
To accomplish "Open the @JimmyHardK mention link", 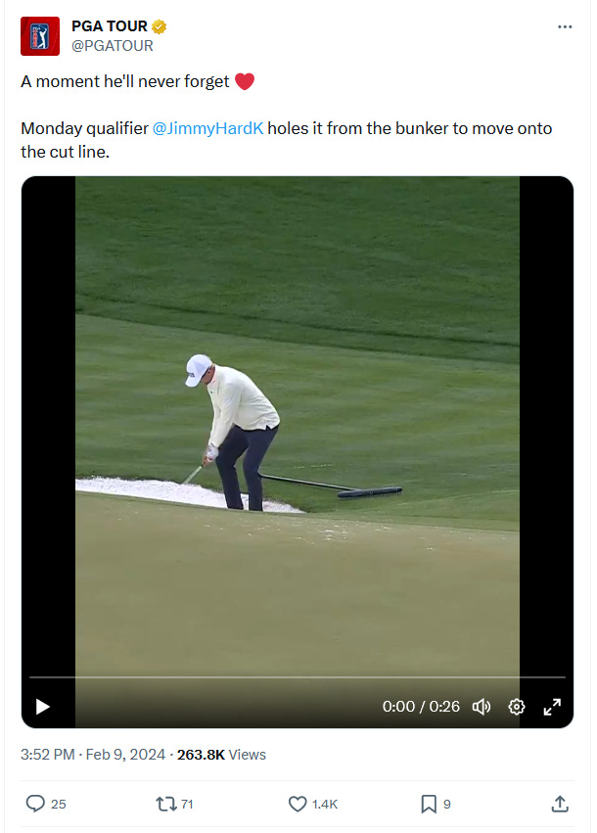I will (x=207, y=128).
